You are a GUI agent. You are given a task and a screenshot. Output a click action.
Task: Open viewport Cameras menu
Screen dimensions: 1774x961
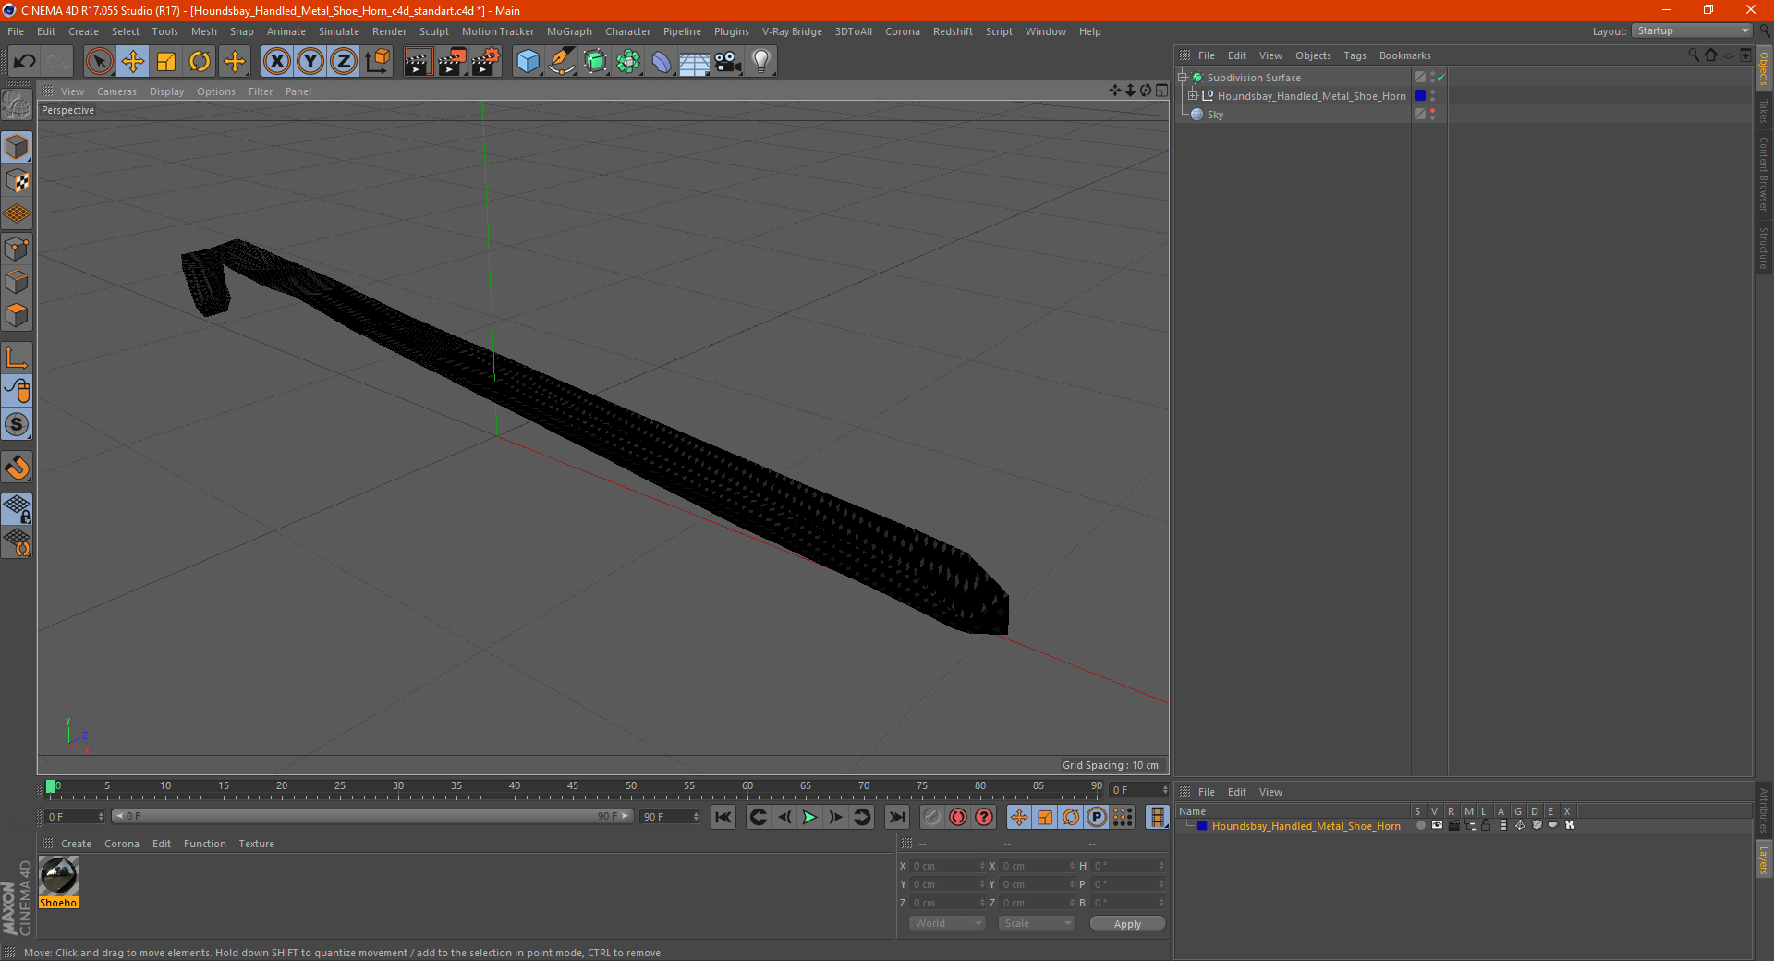click(x=116, y=91)
